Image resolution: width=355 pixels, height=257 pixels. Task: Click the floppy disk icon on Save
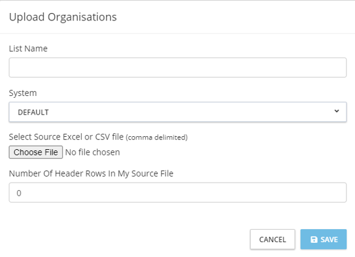tap(313, 240)
